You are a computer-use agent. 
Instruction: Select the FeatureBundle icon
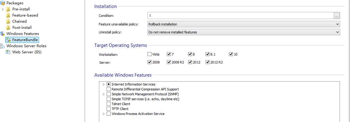pos(8,40)
